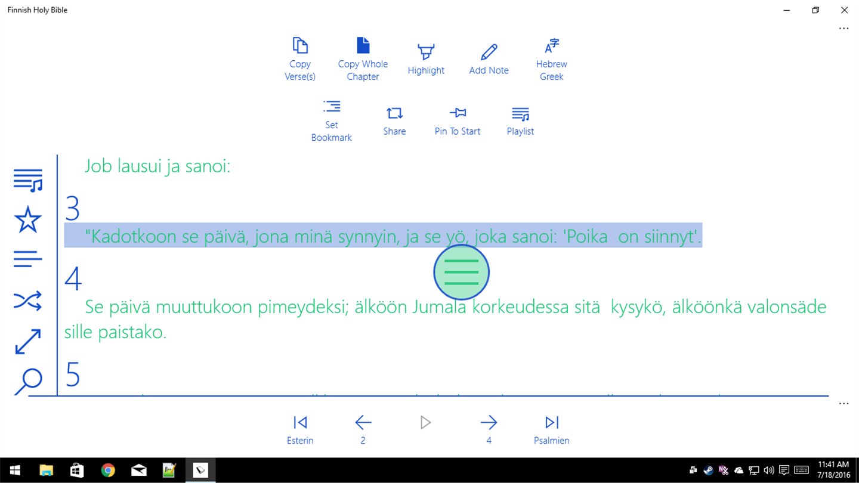Viewport: 859px width, 483px height.
Task: Open the Playlist from the top command bar
Action: coord(520,120)
